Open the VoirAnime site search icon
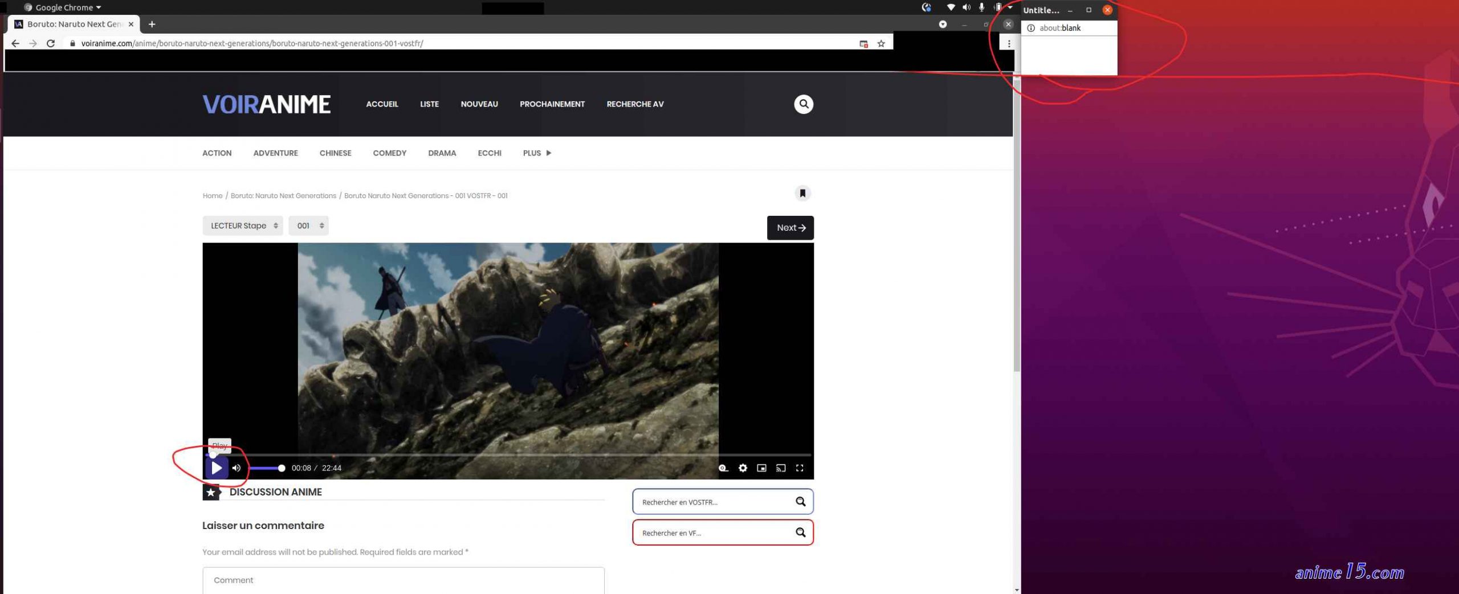1459x594 pixels. 804,104
